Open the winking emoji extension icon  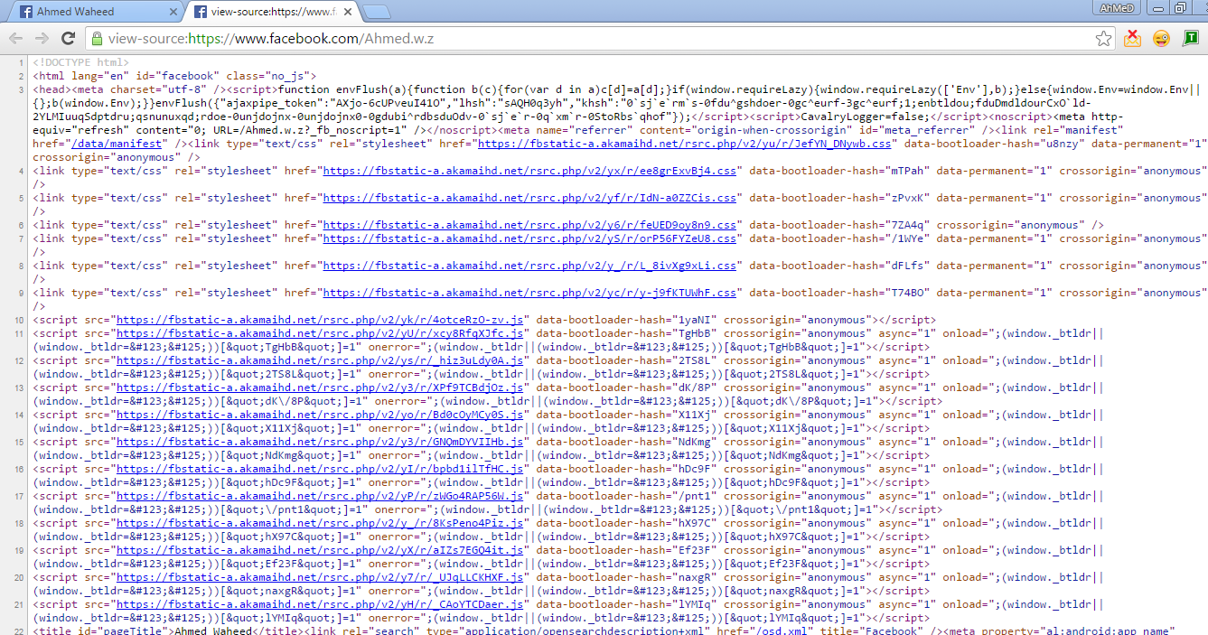click(x=1162, y=39)
